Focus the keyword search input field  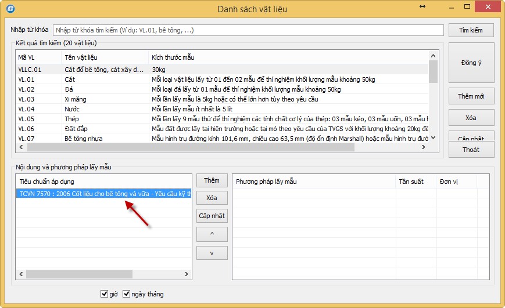coord(248,30)
